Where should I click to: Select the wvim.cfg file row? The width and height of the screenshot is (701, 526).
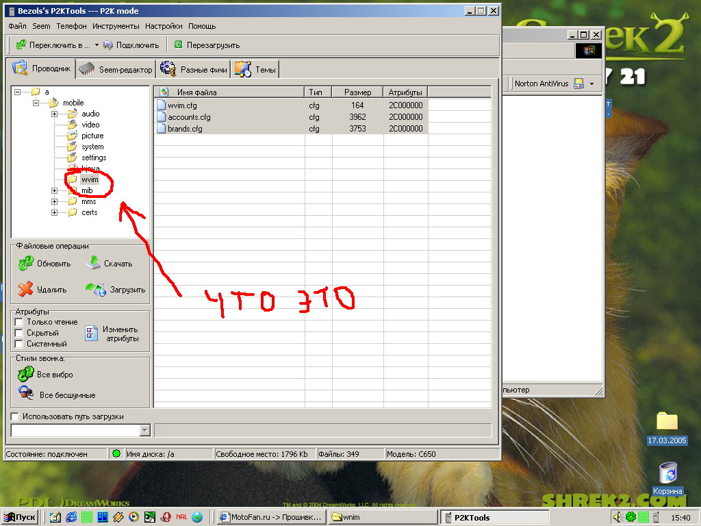[291, 105]
